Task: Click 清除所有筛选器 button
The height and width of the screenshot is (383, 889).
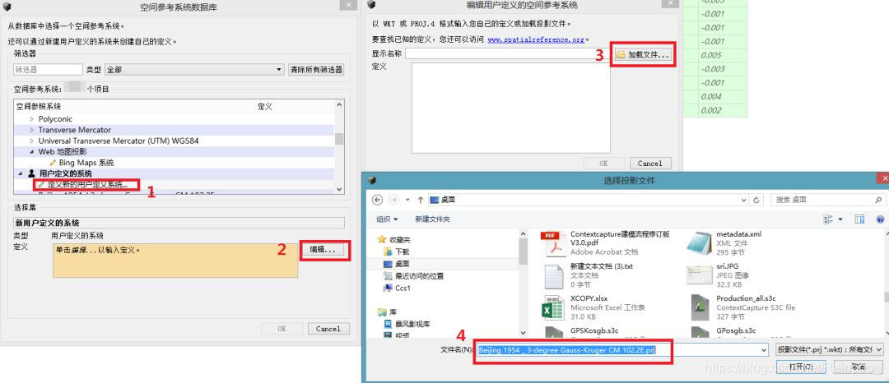Action: 316,70
